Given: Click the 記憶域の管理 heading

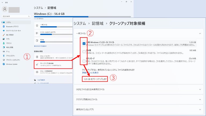Looking at the screenshot, I should tap(38, 52).
